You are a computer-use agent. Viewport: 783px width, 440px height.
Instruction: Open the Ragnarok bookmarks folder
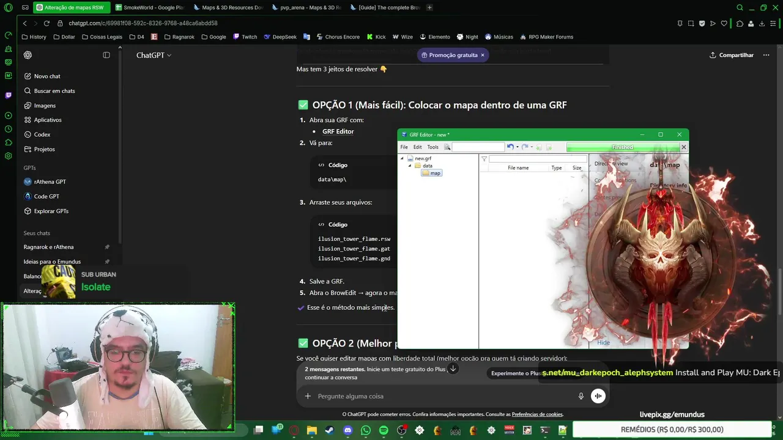coord(179,37)
